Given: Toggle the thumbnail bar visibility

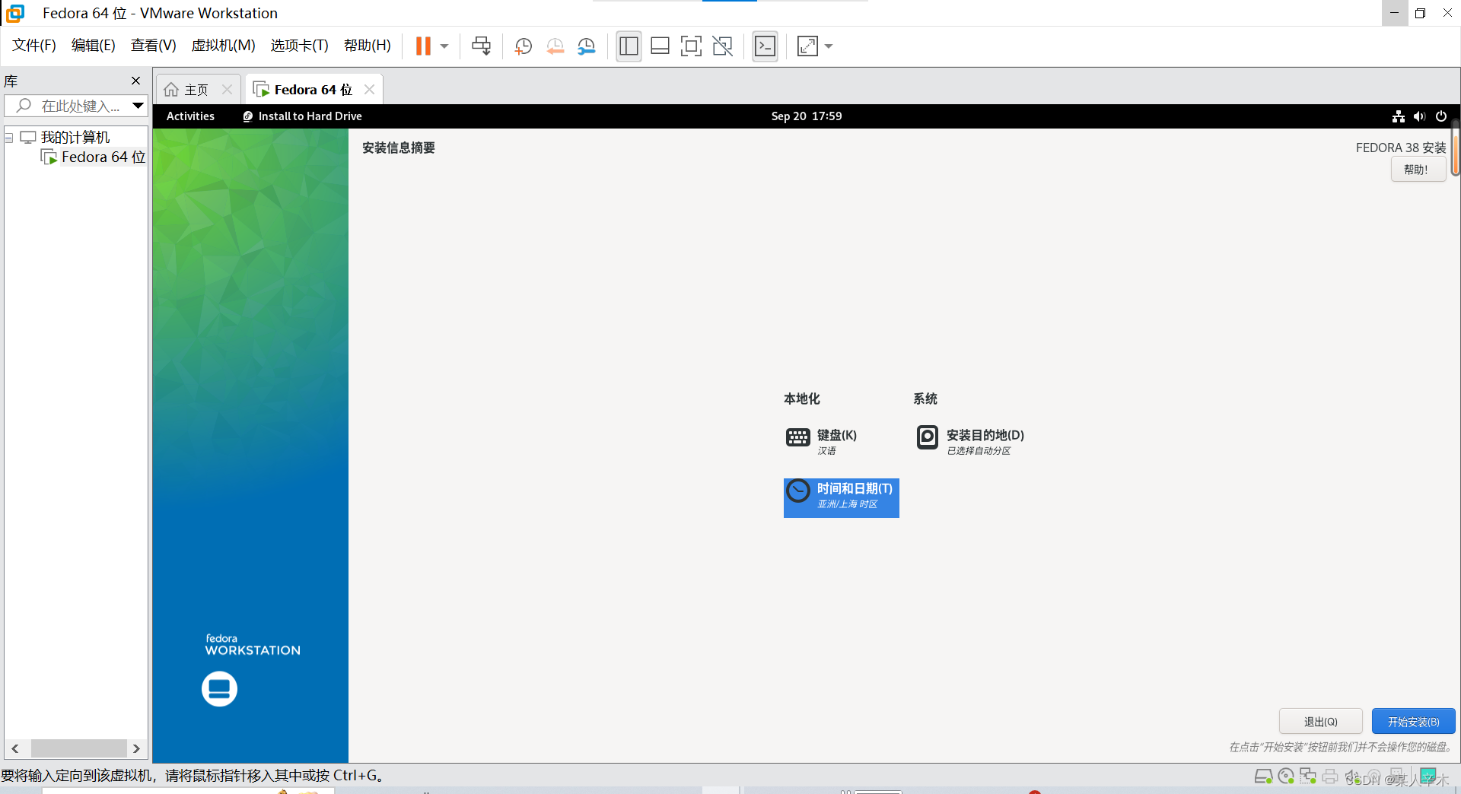Looking at the screenshot, I should (660, 46).
